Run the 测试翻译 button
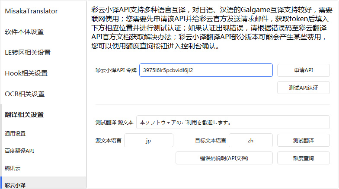339x189 pixels. click(303, 141)
